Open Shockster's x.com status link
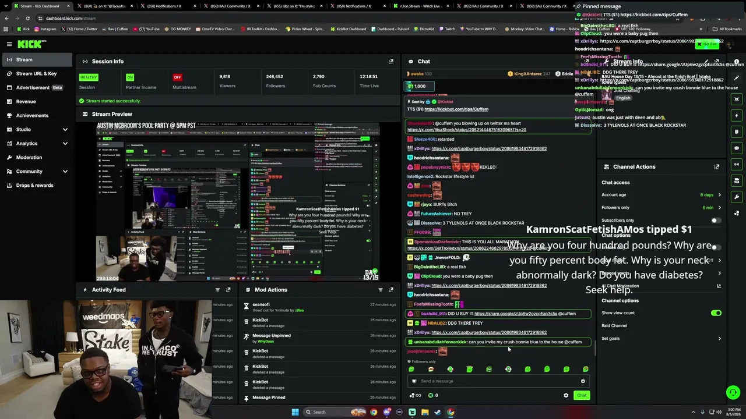Image resolution: width=746 pixels, height=419 pixels. 467,130
